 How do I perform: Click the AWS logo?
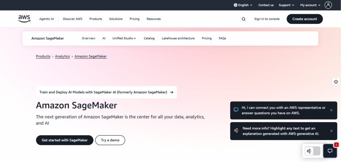tap(24, 19)
